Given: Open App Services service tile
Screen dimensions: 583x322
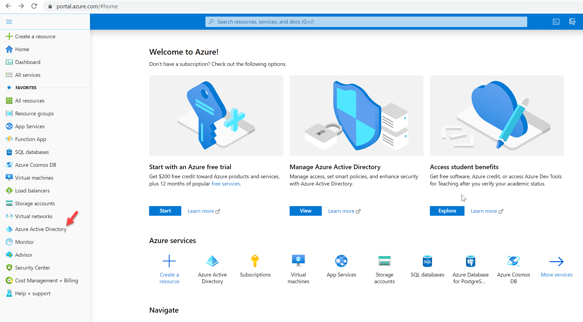Looking at the screenshot, I should point(341,266).
